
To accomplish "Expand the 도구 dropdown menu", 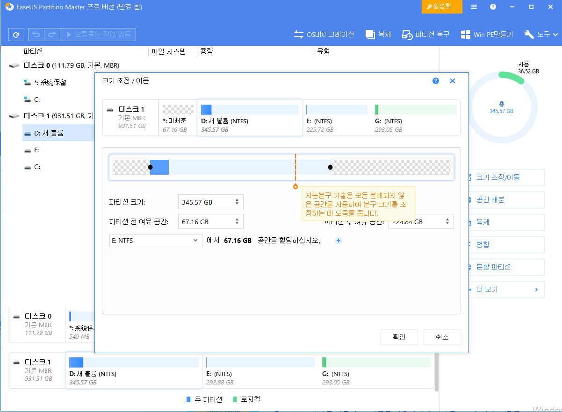I will coord(541,34).
